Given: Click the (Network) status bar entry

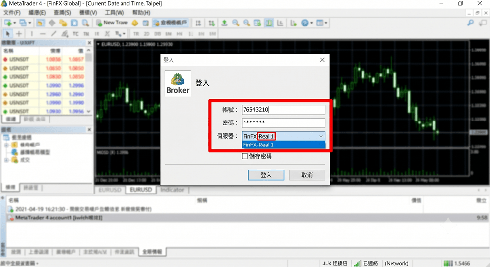Looking at the screenshot, I should click(396, 263).
